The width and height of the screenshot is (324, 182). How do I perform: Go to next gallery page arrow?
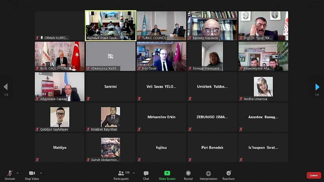tap(317, 87)
